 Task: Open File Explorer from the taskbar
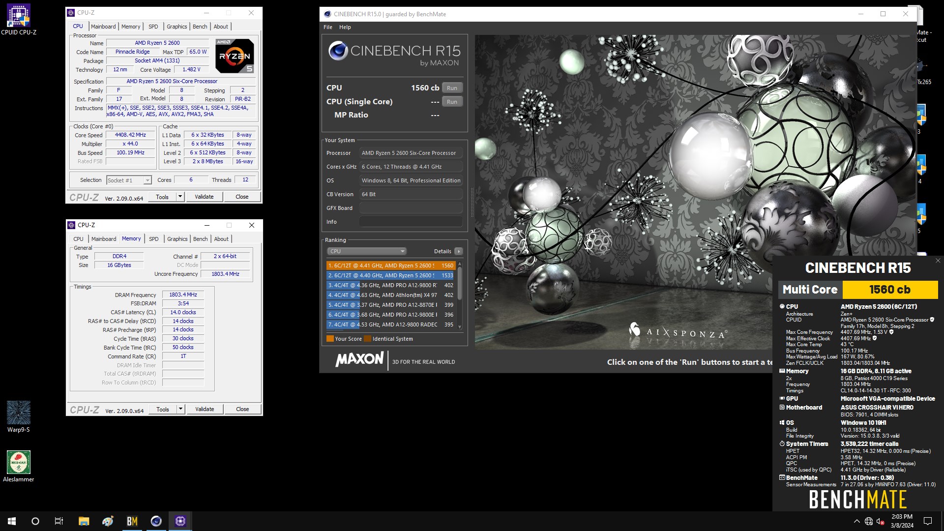coord(84,521)
